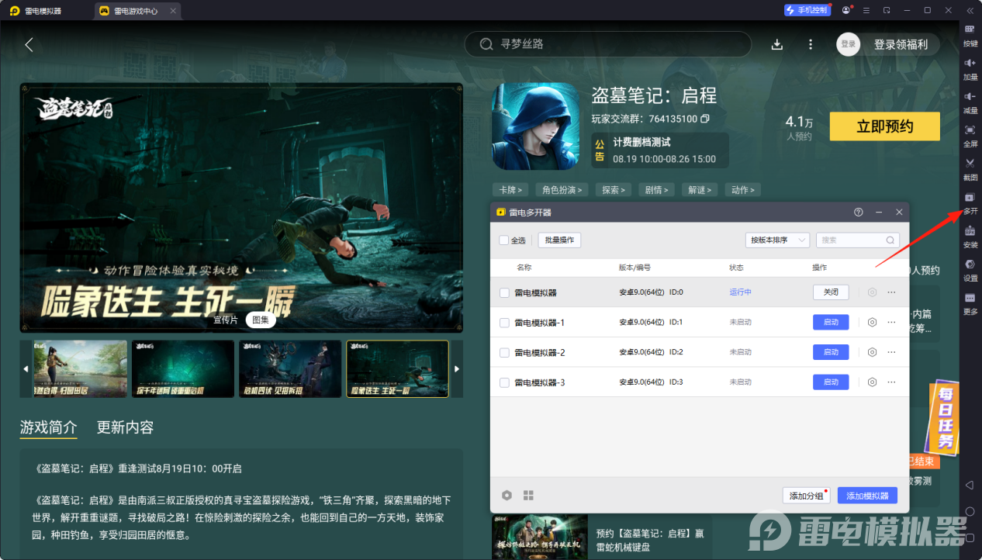The height and width of the screenshot is (560, 982).
Task: Click the 剧情 tag
Action: [657, 189]
